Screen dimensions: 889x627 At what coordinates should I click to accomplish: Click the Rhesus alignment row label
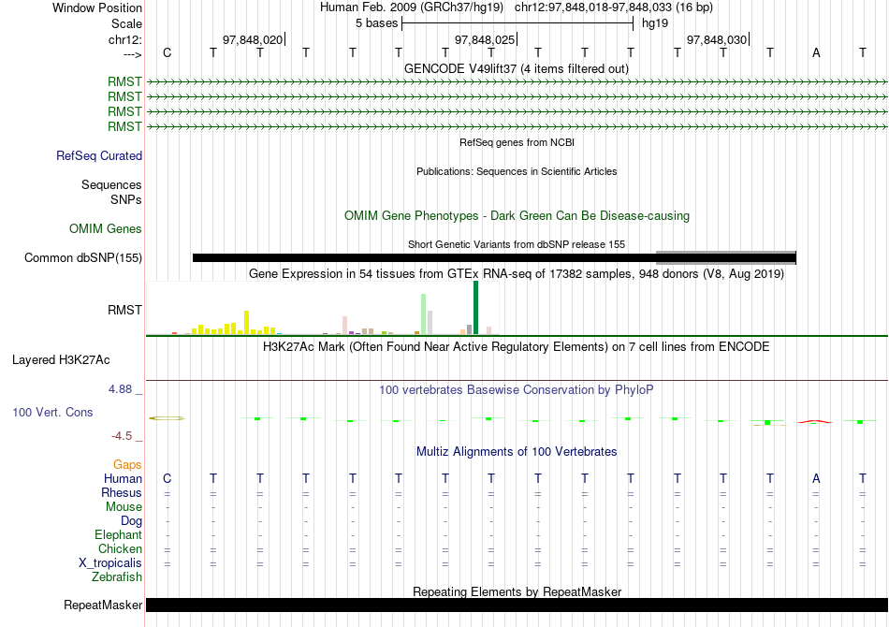[x=122, y=492]
